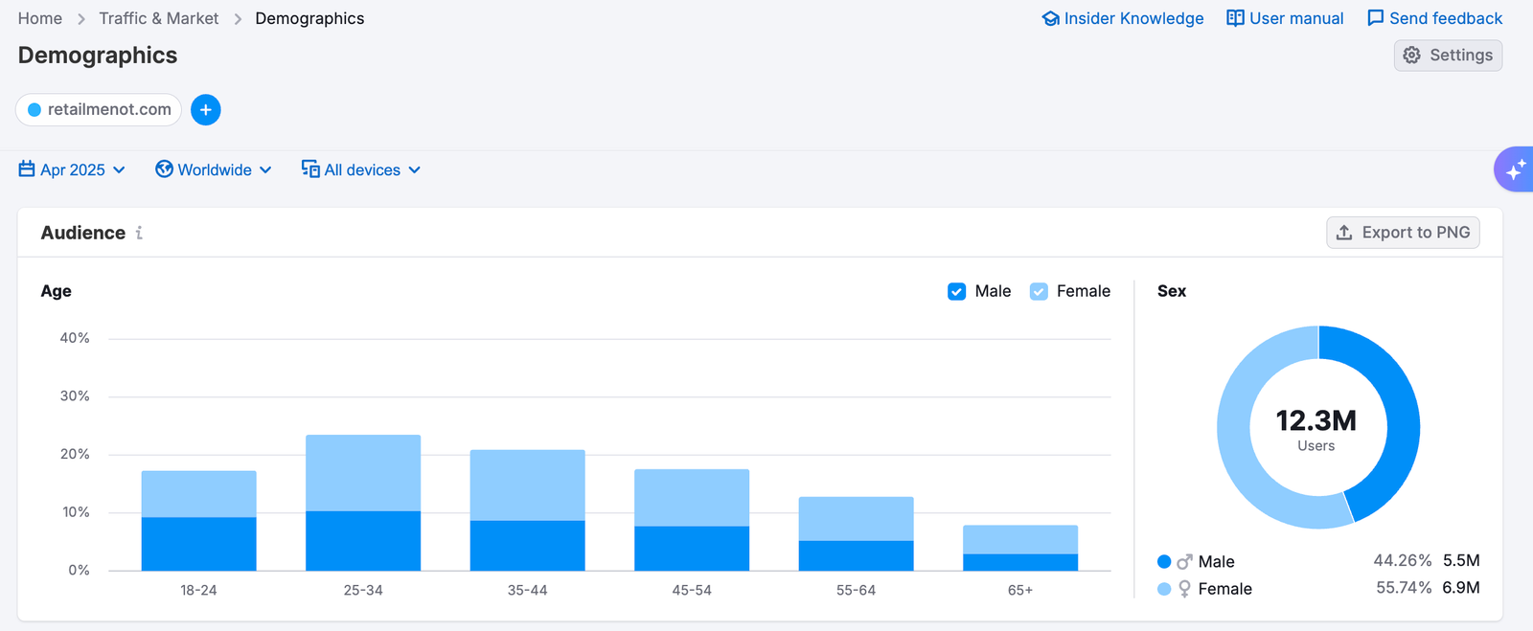The height and width of the screenshot is (631, 1533).
Task: Click the 25-34 age group bar
Action: (363, 503)
